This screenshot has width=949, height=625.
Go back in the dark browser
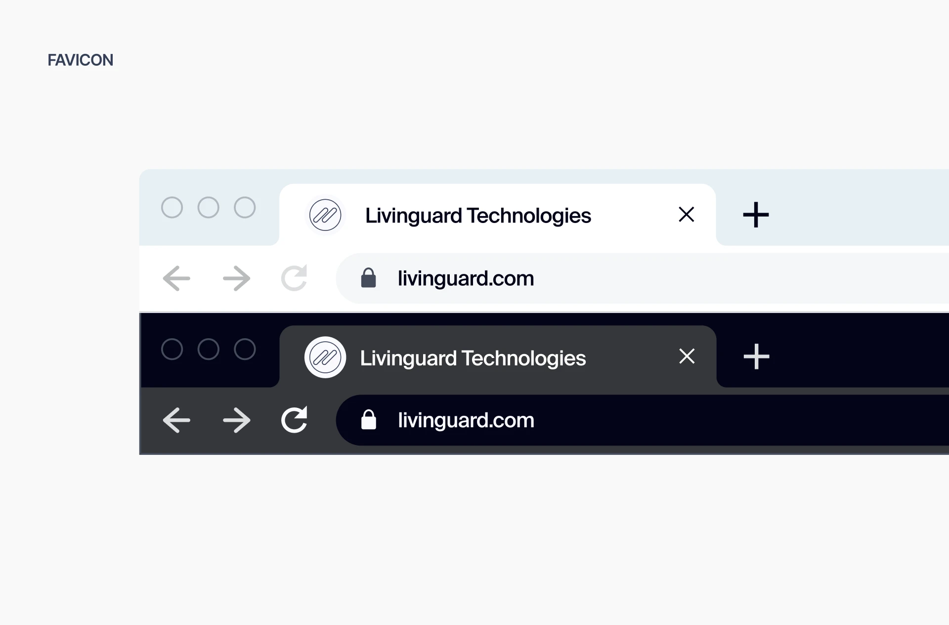[176, 420]
